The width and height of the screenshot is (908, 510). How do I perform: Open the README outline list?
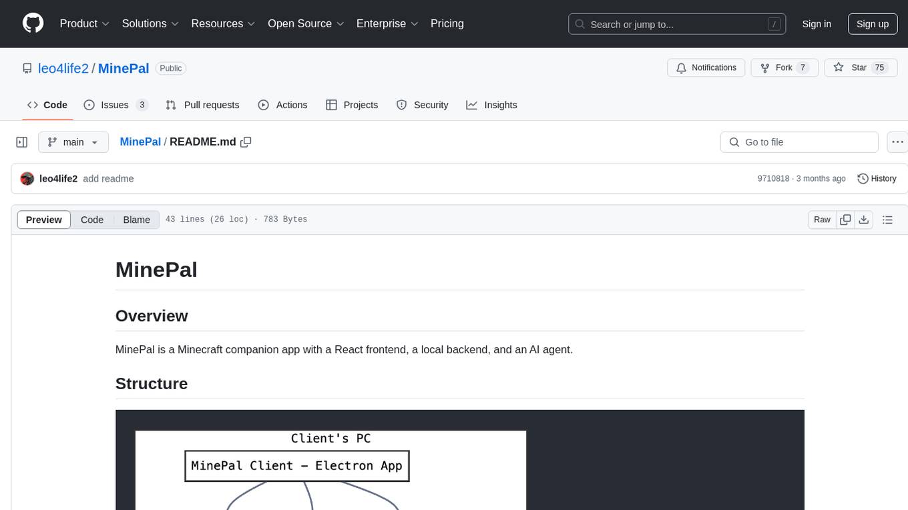click(887, 220)
